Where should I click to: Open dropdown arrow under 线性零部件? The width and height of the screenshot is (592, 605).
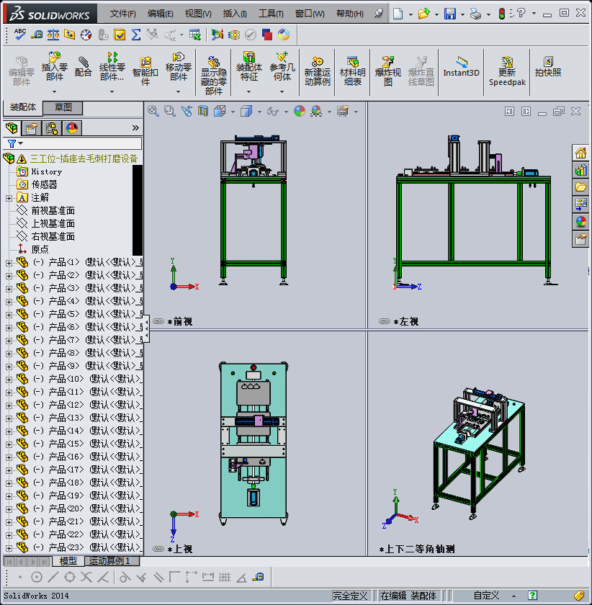click(x=112, y=92)
